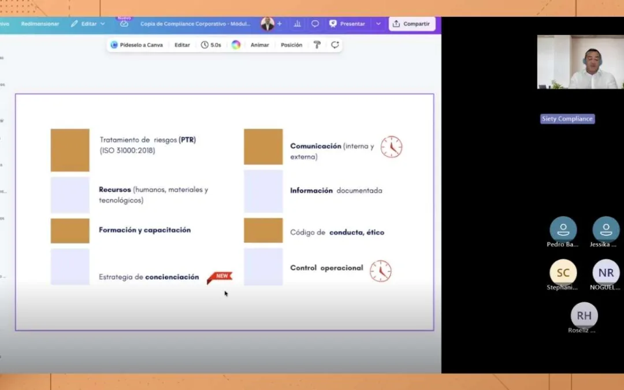Viewport: 624px width, 390px height.
Task: Click the add comment refresh bubble icon
Action: pyautogui.click(x=335, y=45)
